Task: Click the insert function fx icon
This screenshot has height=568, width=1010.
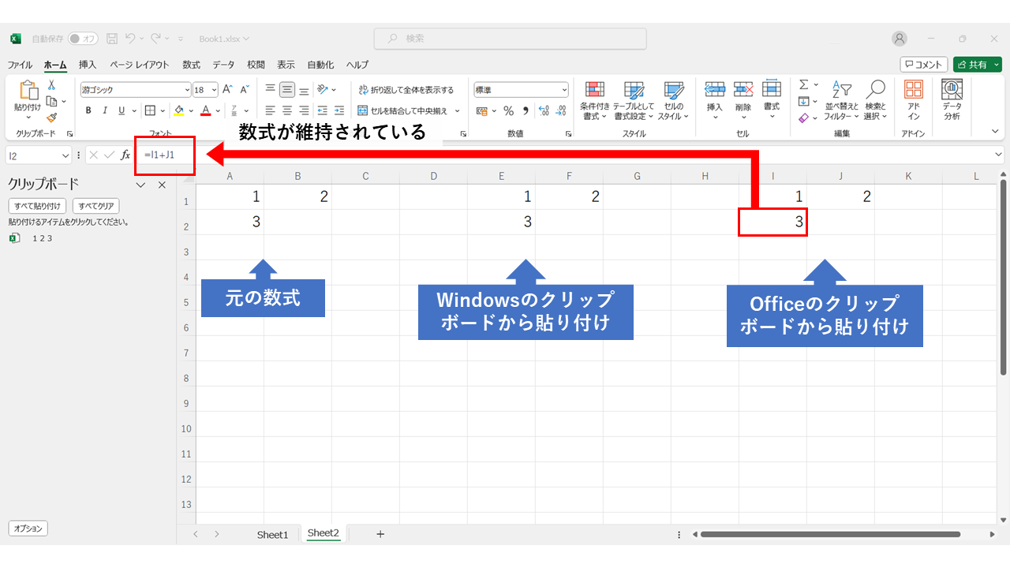Action: 125,155
